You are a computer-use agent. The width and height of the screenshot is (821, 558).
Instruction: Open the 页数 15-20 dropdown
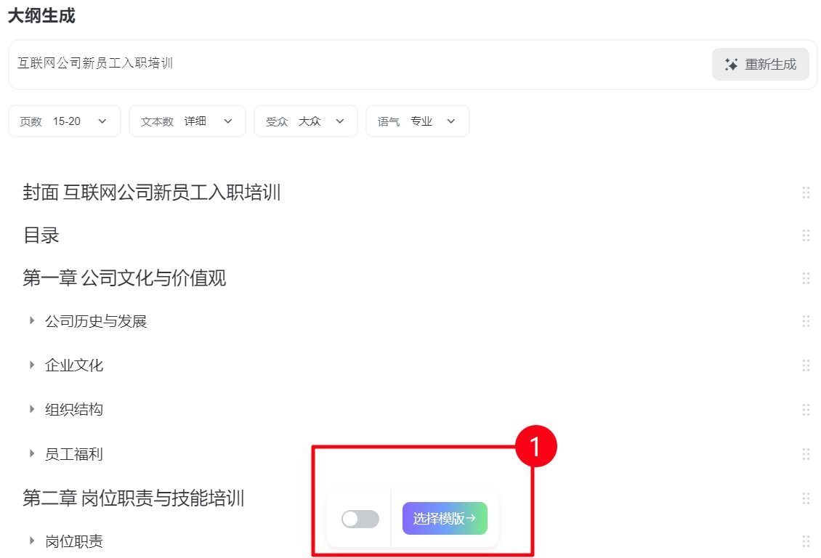[65, 121]
